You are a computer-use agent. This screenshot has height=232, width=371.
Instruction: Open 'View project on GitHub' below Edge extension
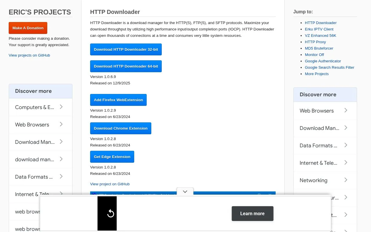pos(110,184)
